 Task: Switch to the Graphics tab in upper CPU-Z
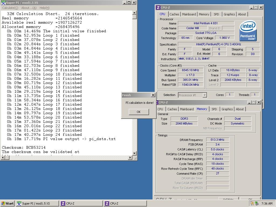[x=229, y=14]
